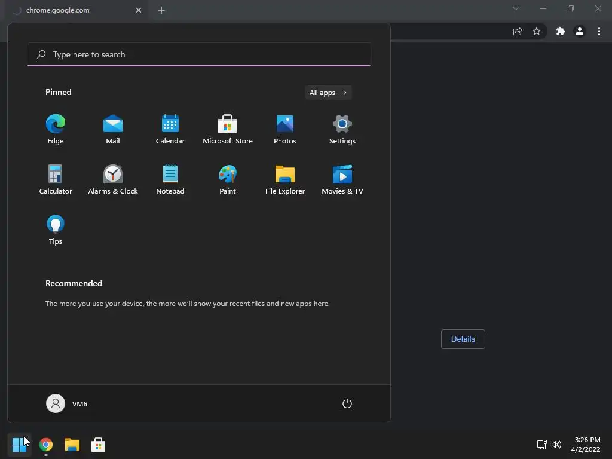Focus the Type here to search box

pos(199,54)
